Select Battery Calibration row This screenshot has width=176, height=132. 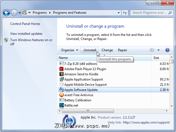tap(114, 100)
